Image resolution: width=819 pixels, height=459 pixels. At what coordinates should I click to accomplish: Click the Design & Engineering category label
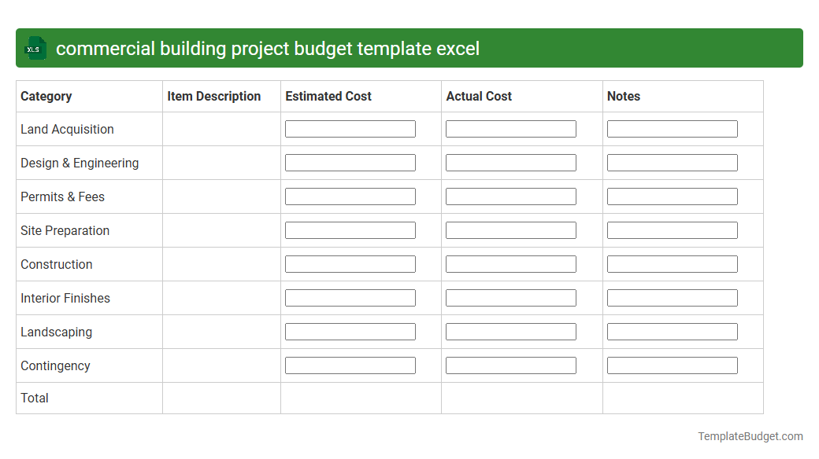coord(80,163)
